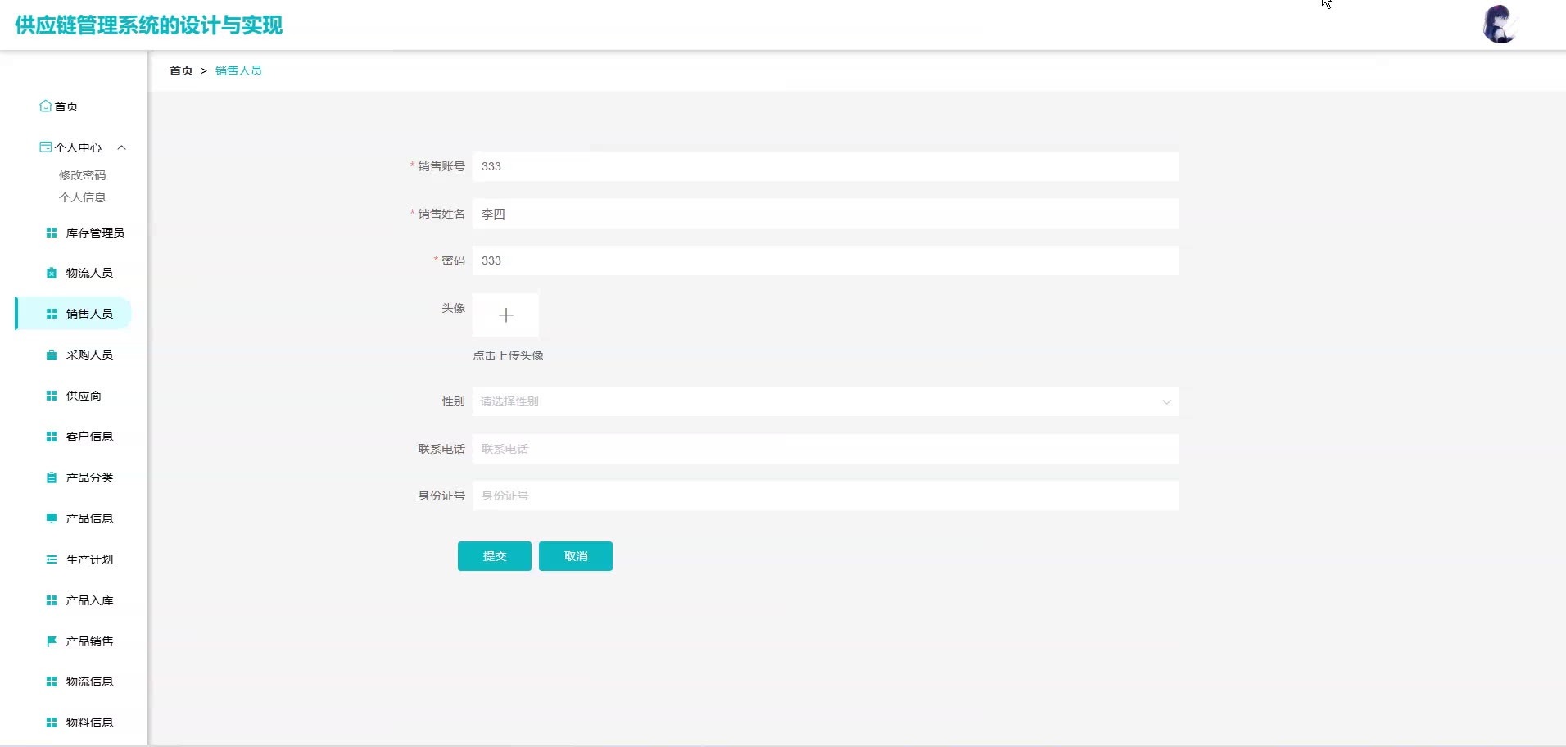Click the 联系电话 field label
This screenshot has height=747, width=1566.
coord(441,449)
